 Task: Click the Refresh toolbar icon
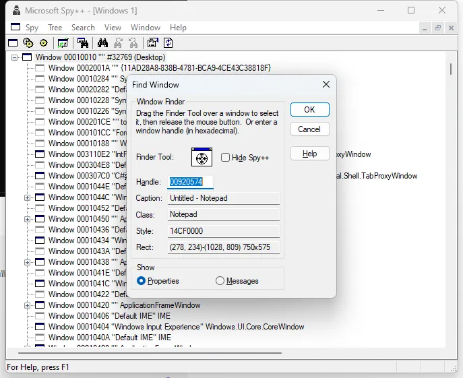(x=168, y=43)
